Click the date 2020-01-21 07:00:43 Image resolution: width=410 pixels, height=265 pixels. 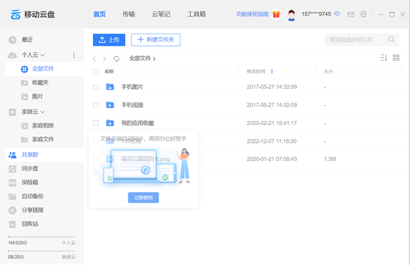coord(272,159)
